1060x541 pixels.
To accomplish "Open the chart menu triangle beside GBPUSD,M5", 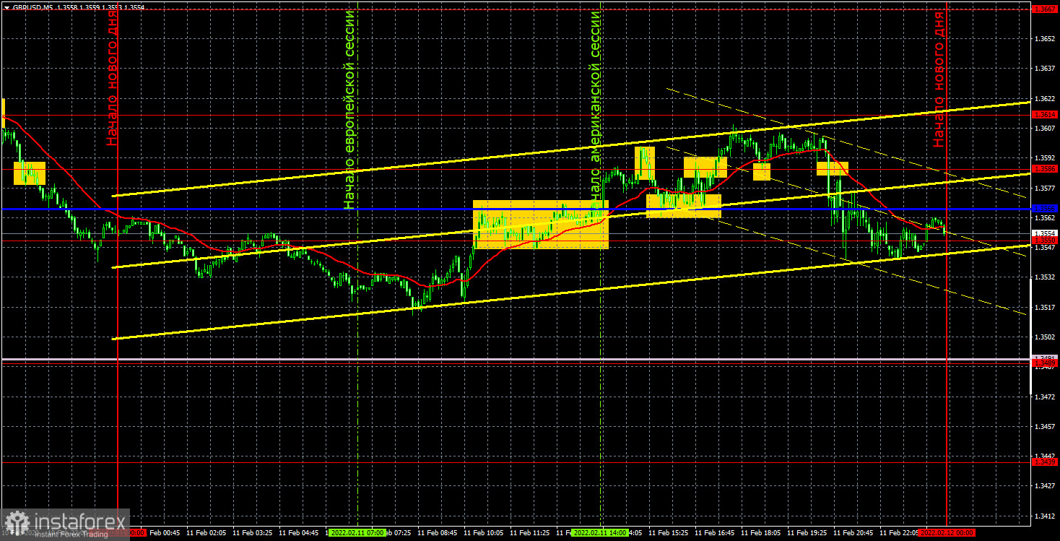I will pos(6,7).
